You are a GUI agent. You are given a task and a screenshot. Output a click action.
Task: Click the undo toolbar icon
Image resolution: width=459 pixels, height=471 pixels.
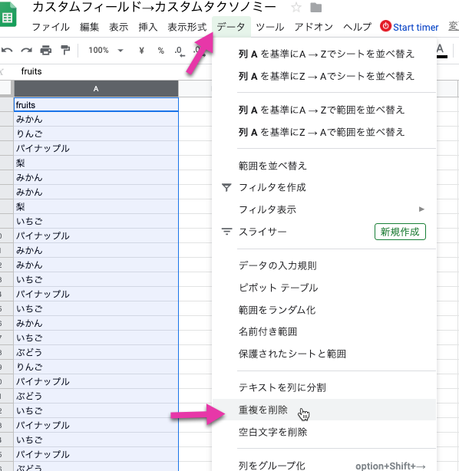coord(7,50)
